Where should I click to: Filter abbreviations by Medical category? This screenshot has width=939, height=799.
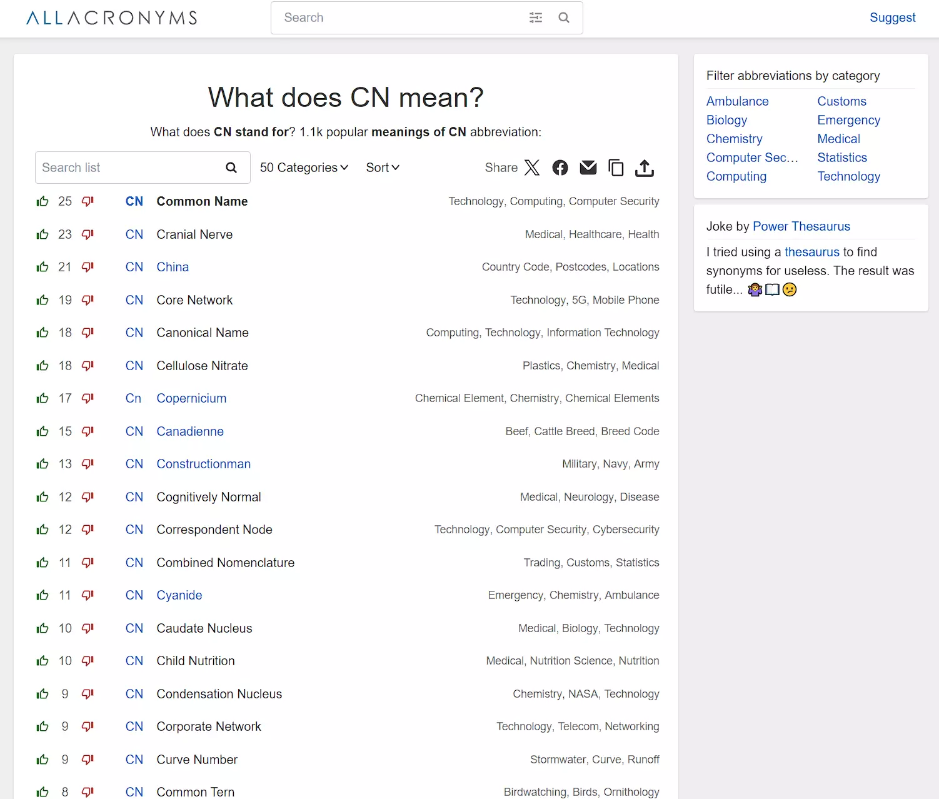point(838,139)
